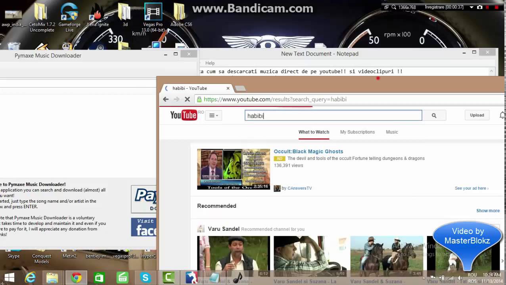The height and width of the screenshot is (285, 506).
Task: Take a Bandicam screenshot with camera icon
Action: coord(480,7)
